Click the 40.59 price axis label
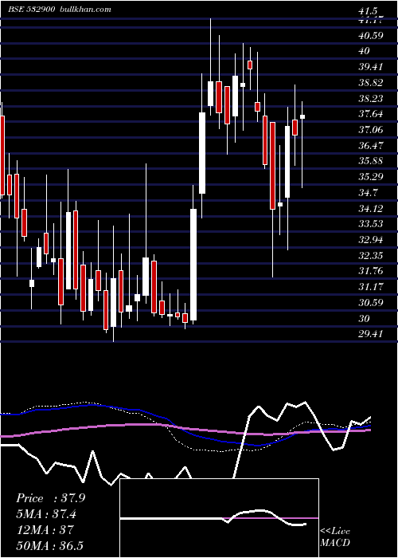 coord(371,36)
